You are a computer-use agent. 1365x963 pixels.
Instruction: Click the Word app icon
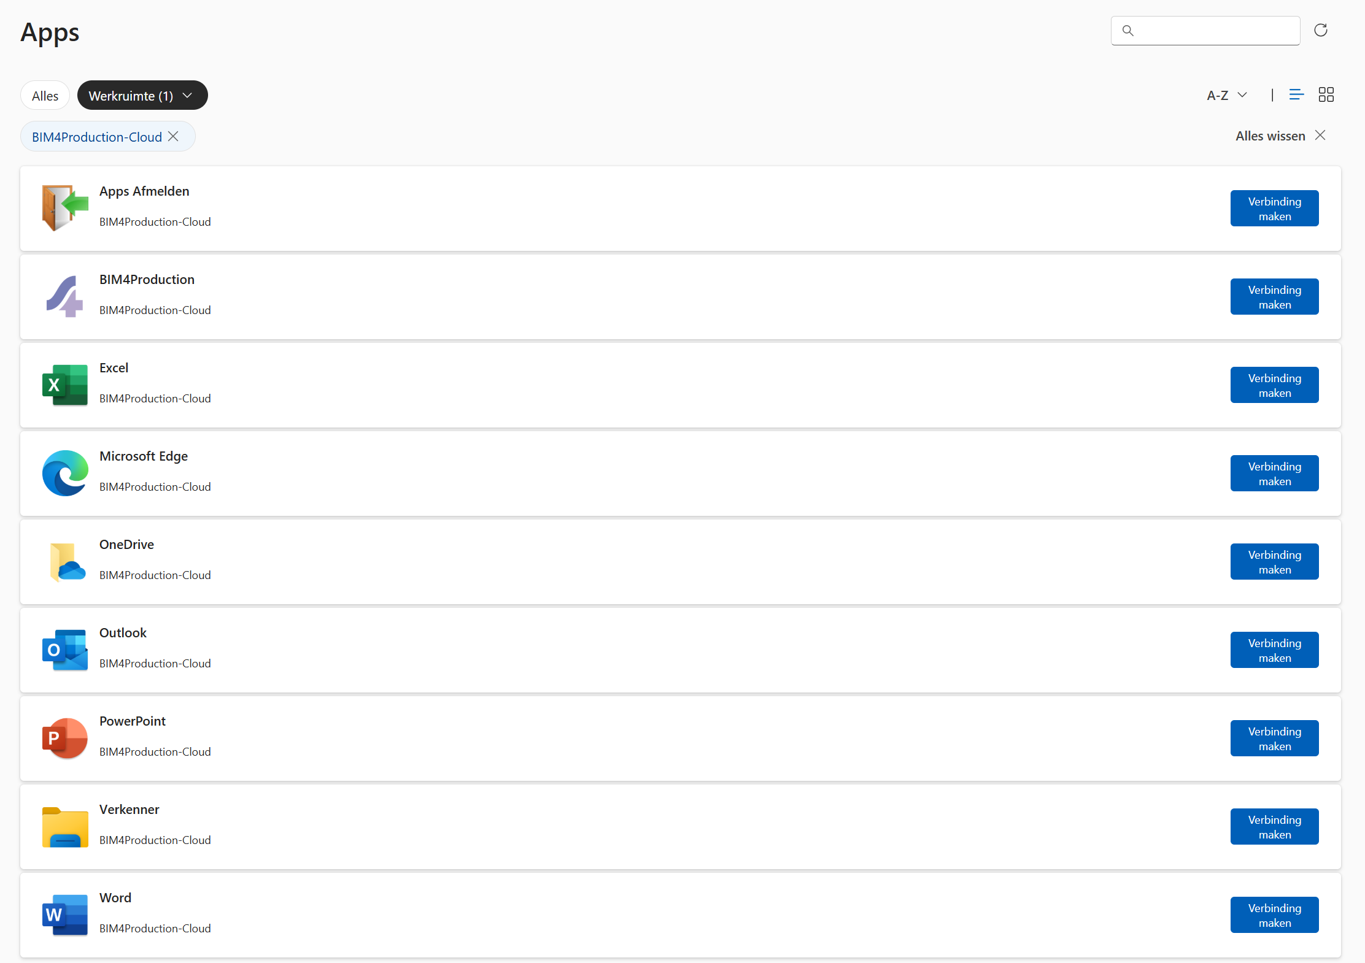(x=65, y=915)
